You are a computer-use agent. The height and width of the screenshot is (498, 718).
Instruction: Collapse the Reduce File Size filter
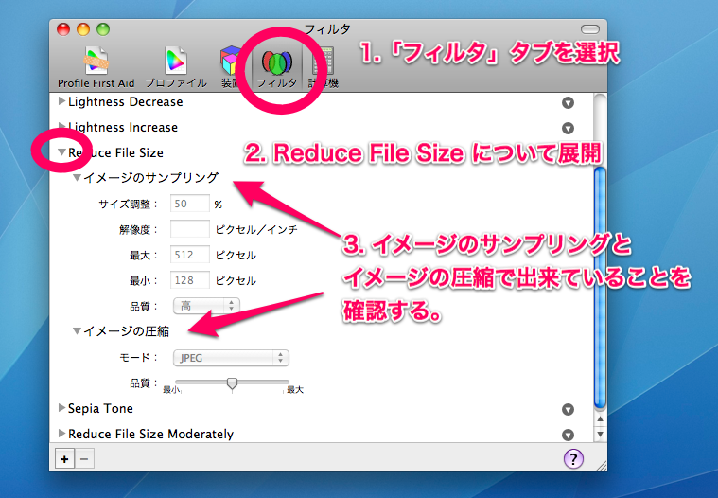[61, 152]
